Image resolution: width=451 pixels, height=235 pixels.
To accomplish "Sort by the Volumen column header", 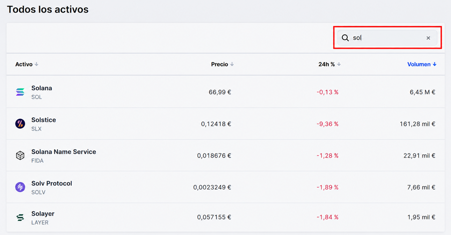I will pyautogui.click(x=422, y=64).
